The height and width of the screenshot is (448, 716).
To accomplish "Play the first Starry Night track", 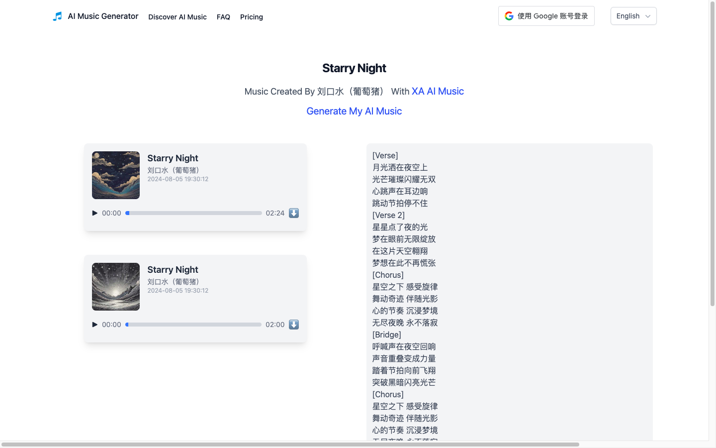I will click(x=95, y=213).
